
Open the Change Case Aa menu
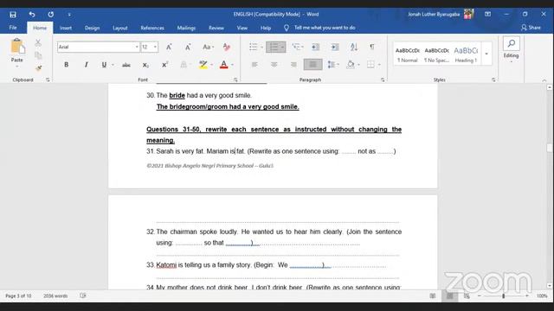208,47
